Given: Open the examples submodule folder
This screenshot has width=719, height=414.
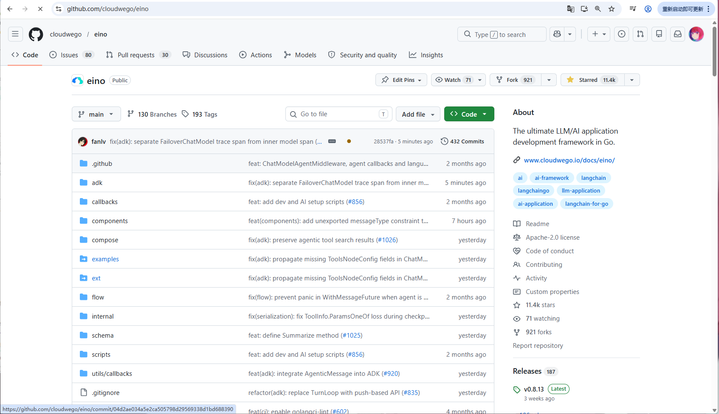Looking at the screenshot, I should pyautogui.click(x=105, y=259).
